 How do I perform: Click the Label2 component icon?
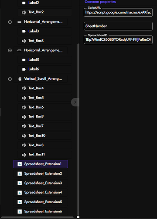click(x=24, y=3)
